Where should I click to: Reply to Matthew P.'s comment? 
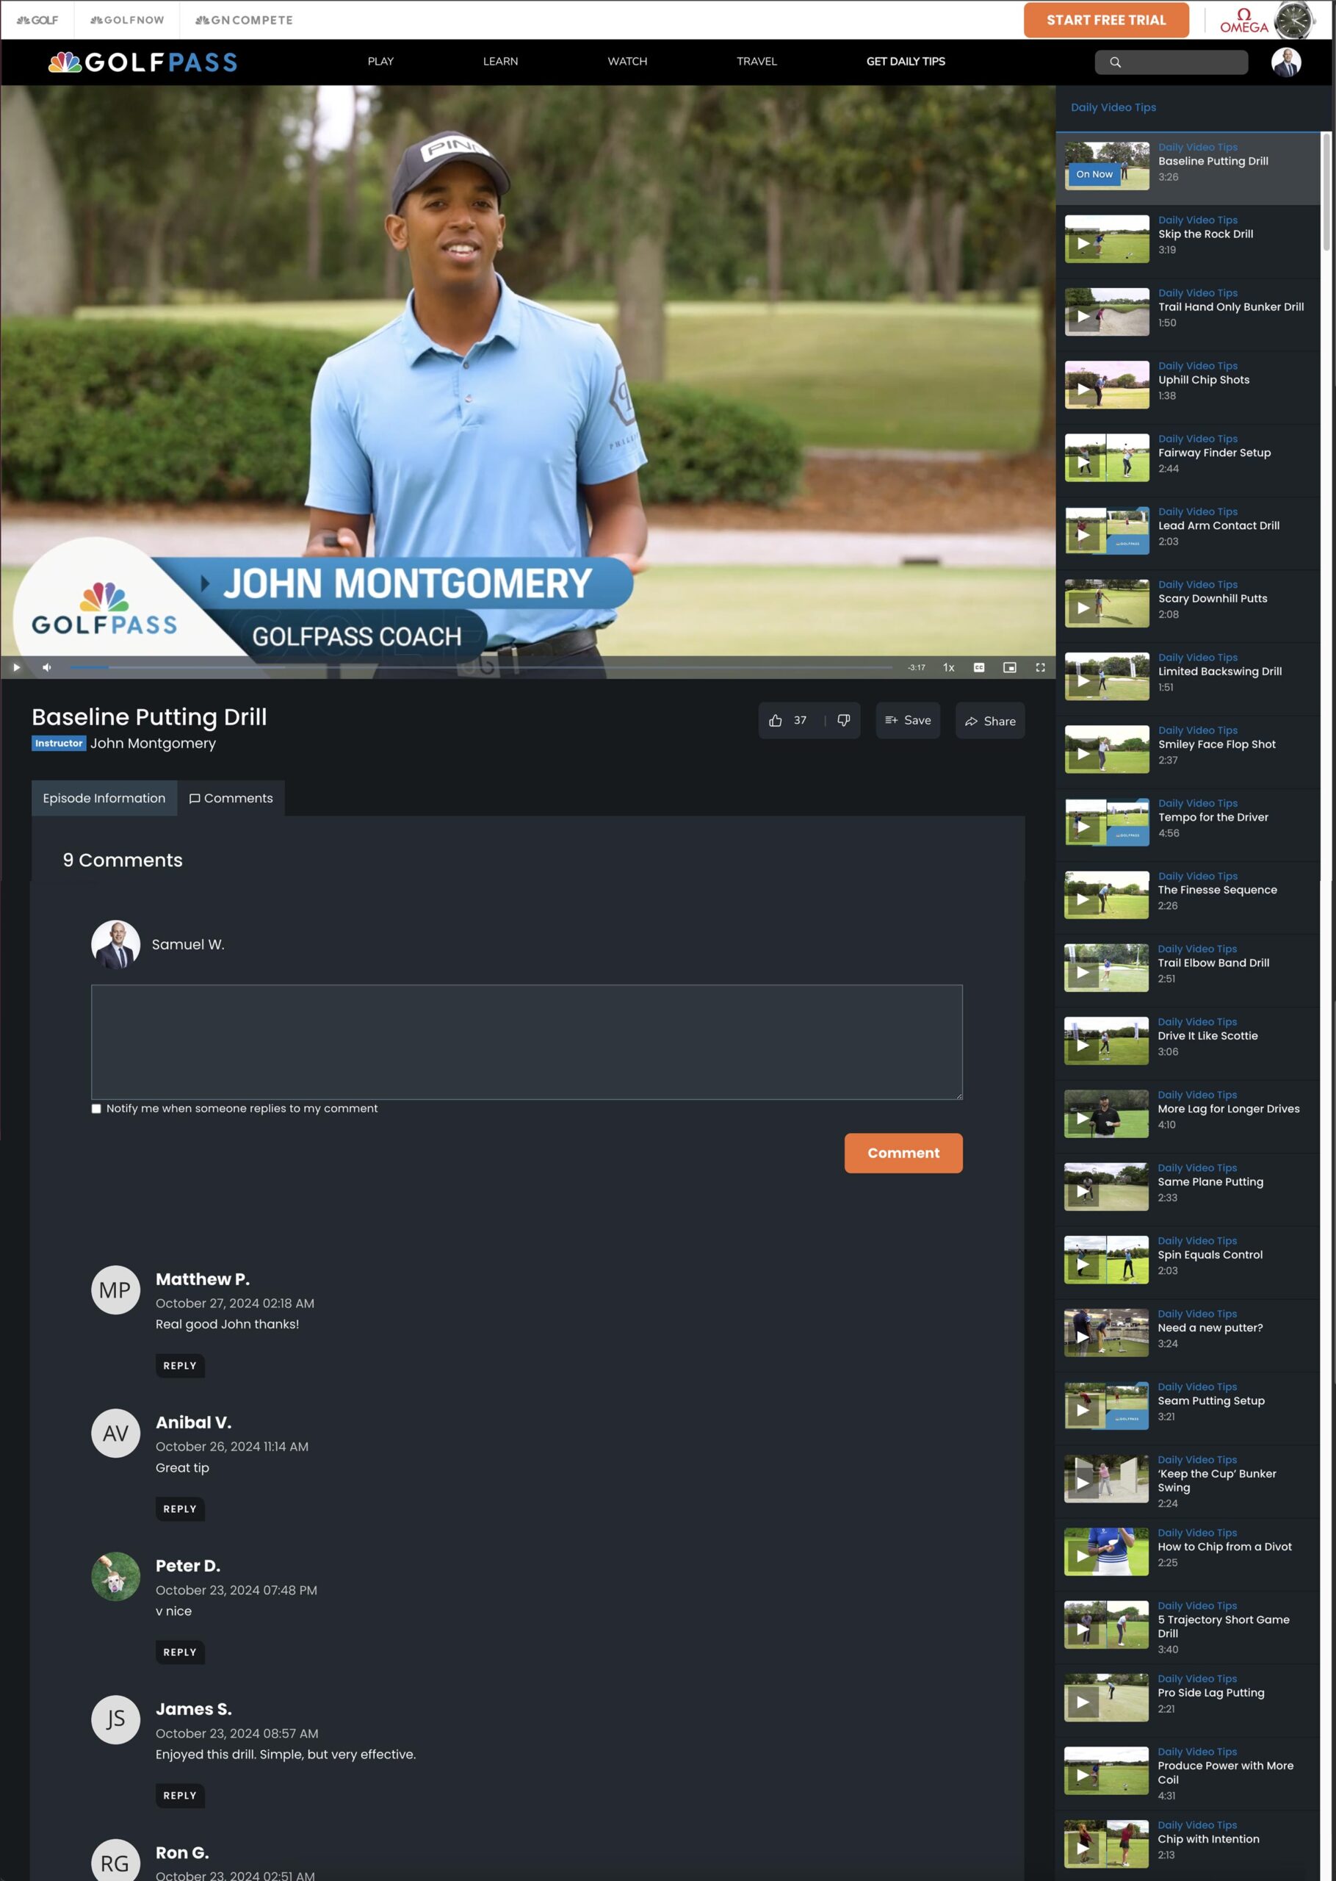(179, 1366)
